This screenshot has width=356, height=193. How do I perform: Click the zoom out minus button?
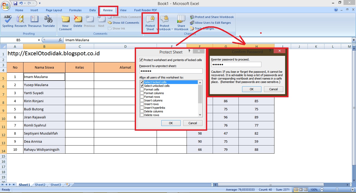click(x=322, y=190)
